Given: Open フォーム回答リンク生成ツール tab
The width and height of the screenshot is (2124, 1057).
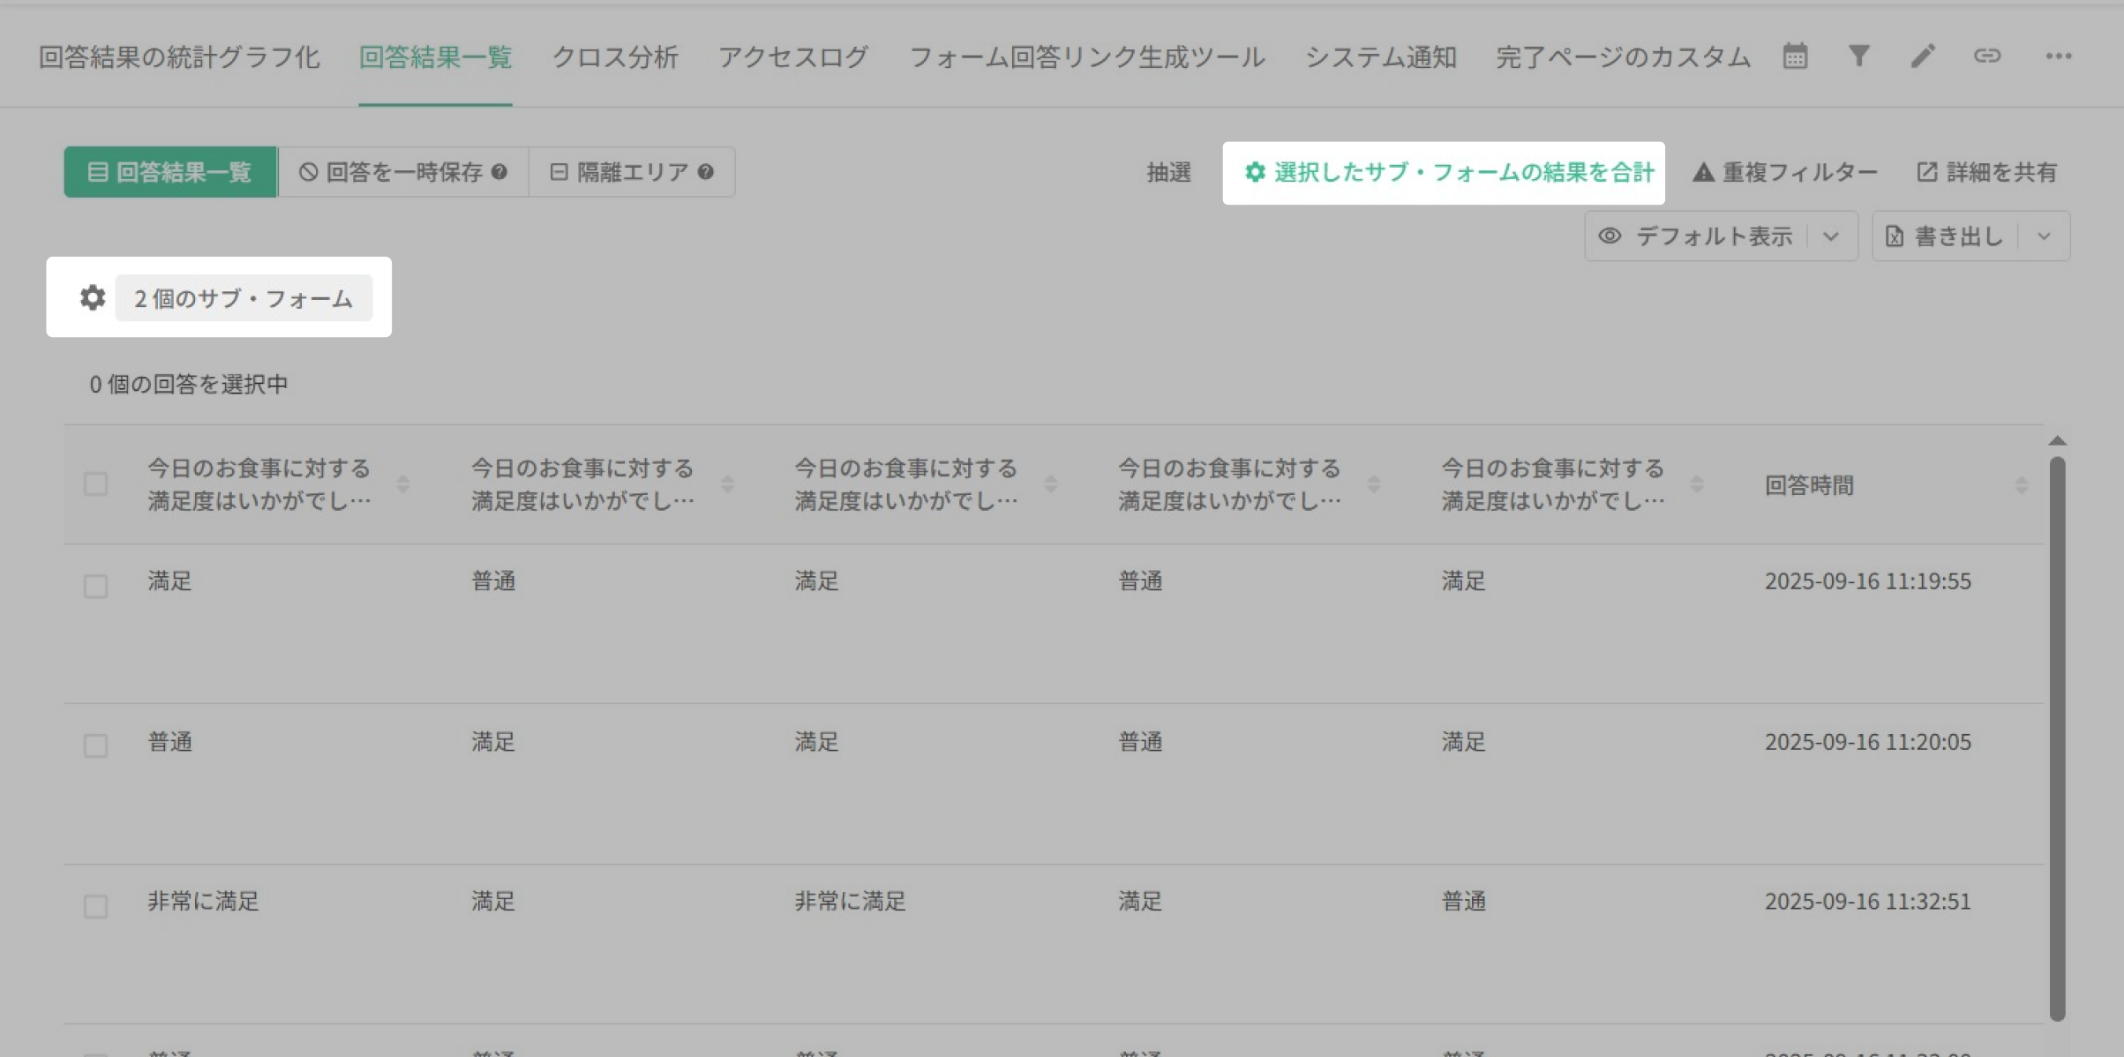Looking at the screenshot, I should pyautogui.click(x=1087, y=57).
